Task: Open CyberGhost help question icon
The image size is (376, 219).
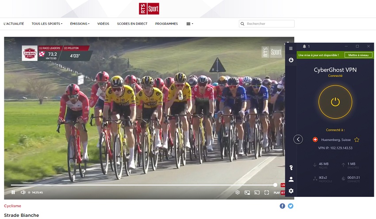Action: tap(291, 167)
